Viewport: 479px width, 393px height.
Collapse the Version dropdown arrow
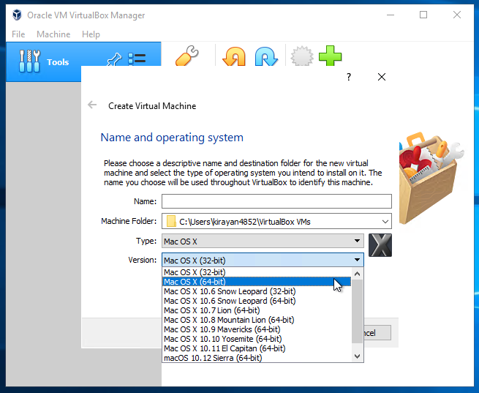click(357, 260)
